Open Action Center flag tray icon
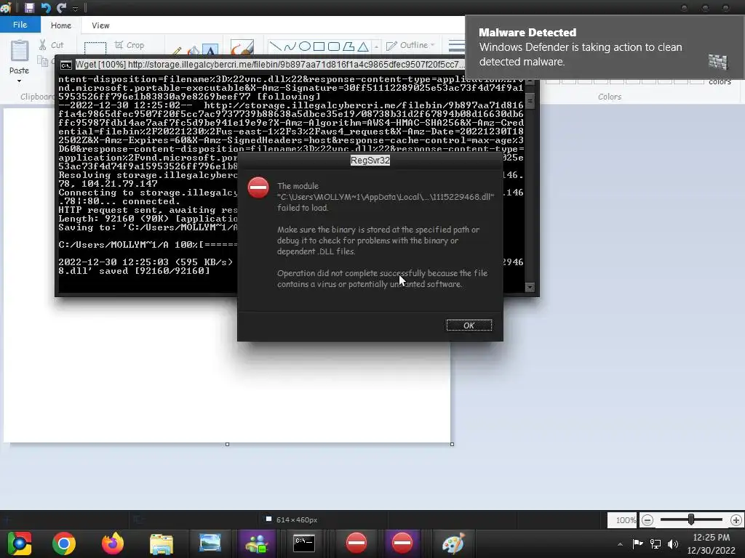745x558 pixels. pos(637,543)
